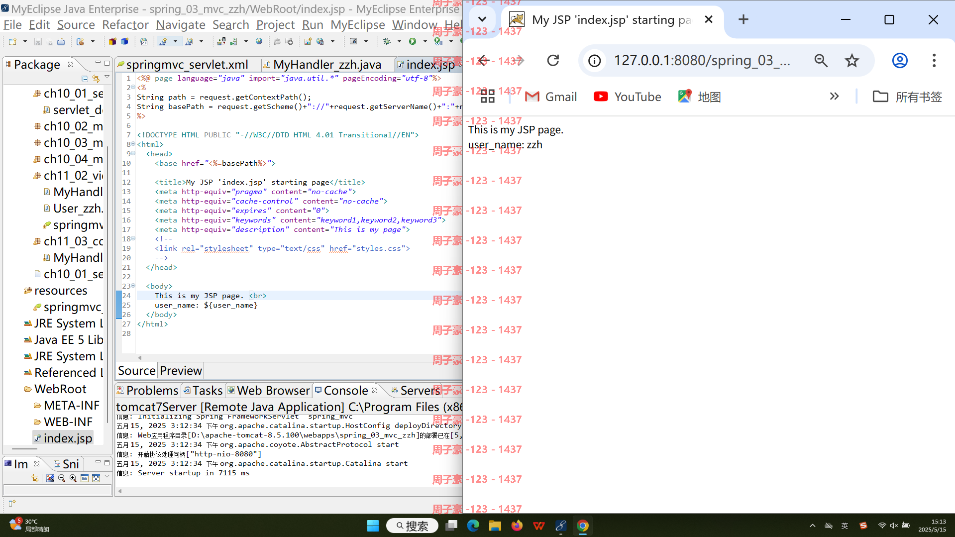Open the Problems tab
The image size is (955, 537).
tap(147, 391)
